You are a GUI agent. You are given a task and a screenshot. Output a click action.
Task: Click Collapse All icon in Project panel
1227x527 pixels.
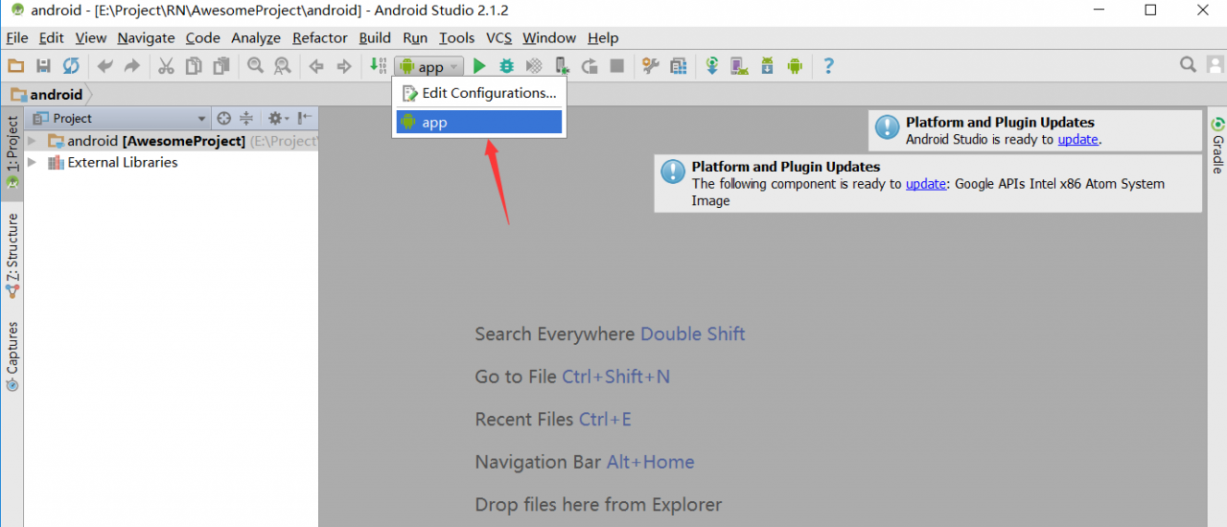click(x=246, y=118)
